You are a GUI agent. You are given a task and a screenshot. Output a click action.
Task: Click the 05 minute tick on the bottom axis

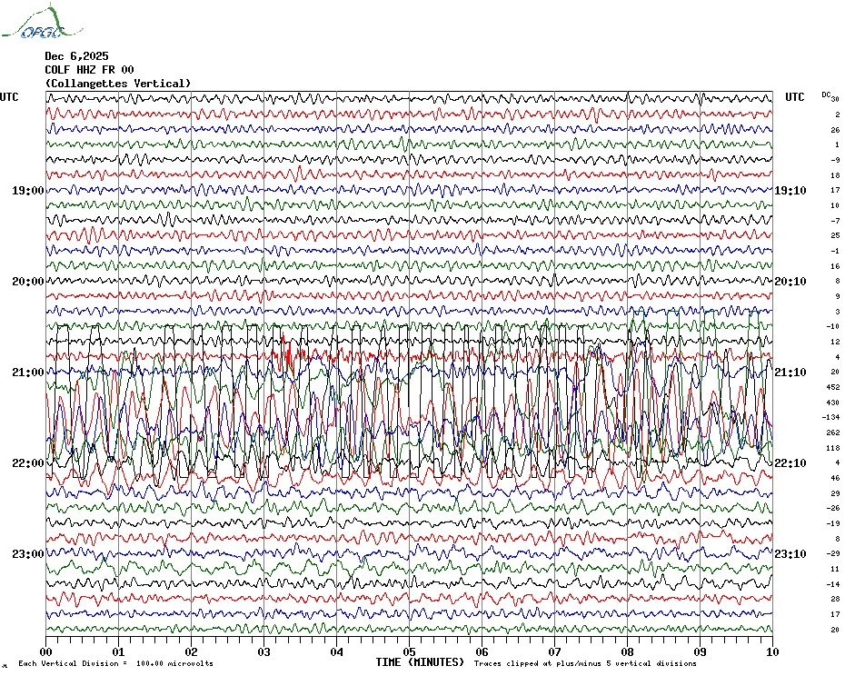(410, 651)
